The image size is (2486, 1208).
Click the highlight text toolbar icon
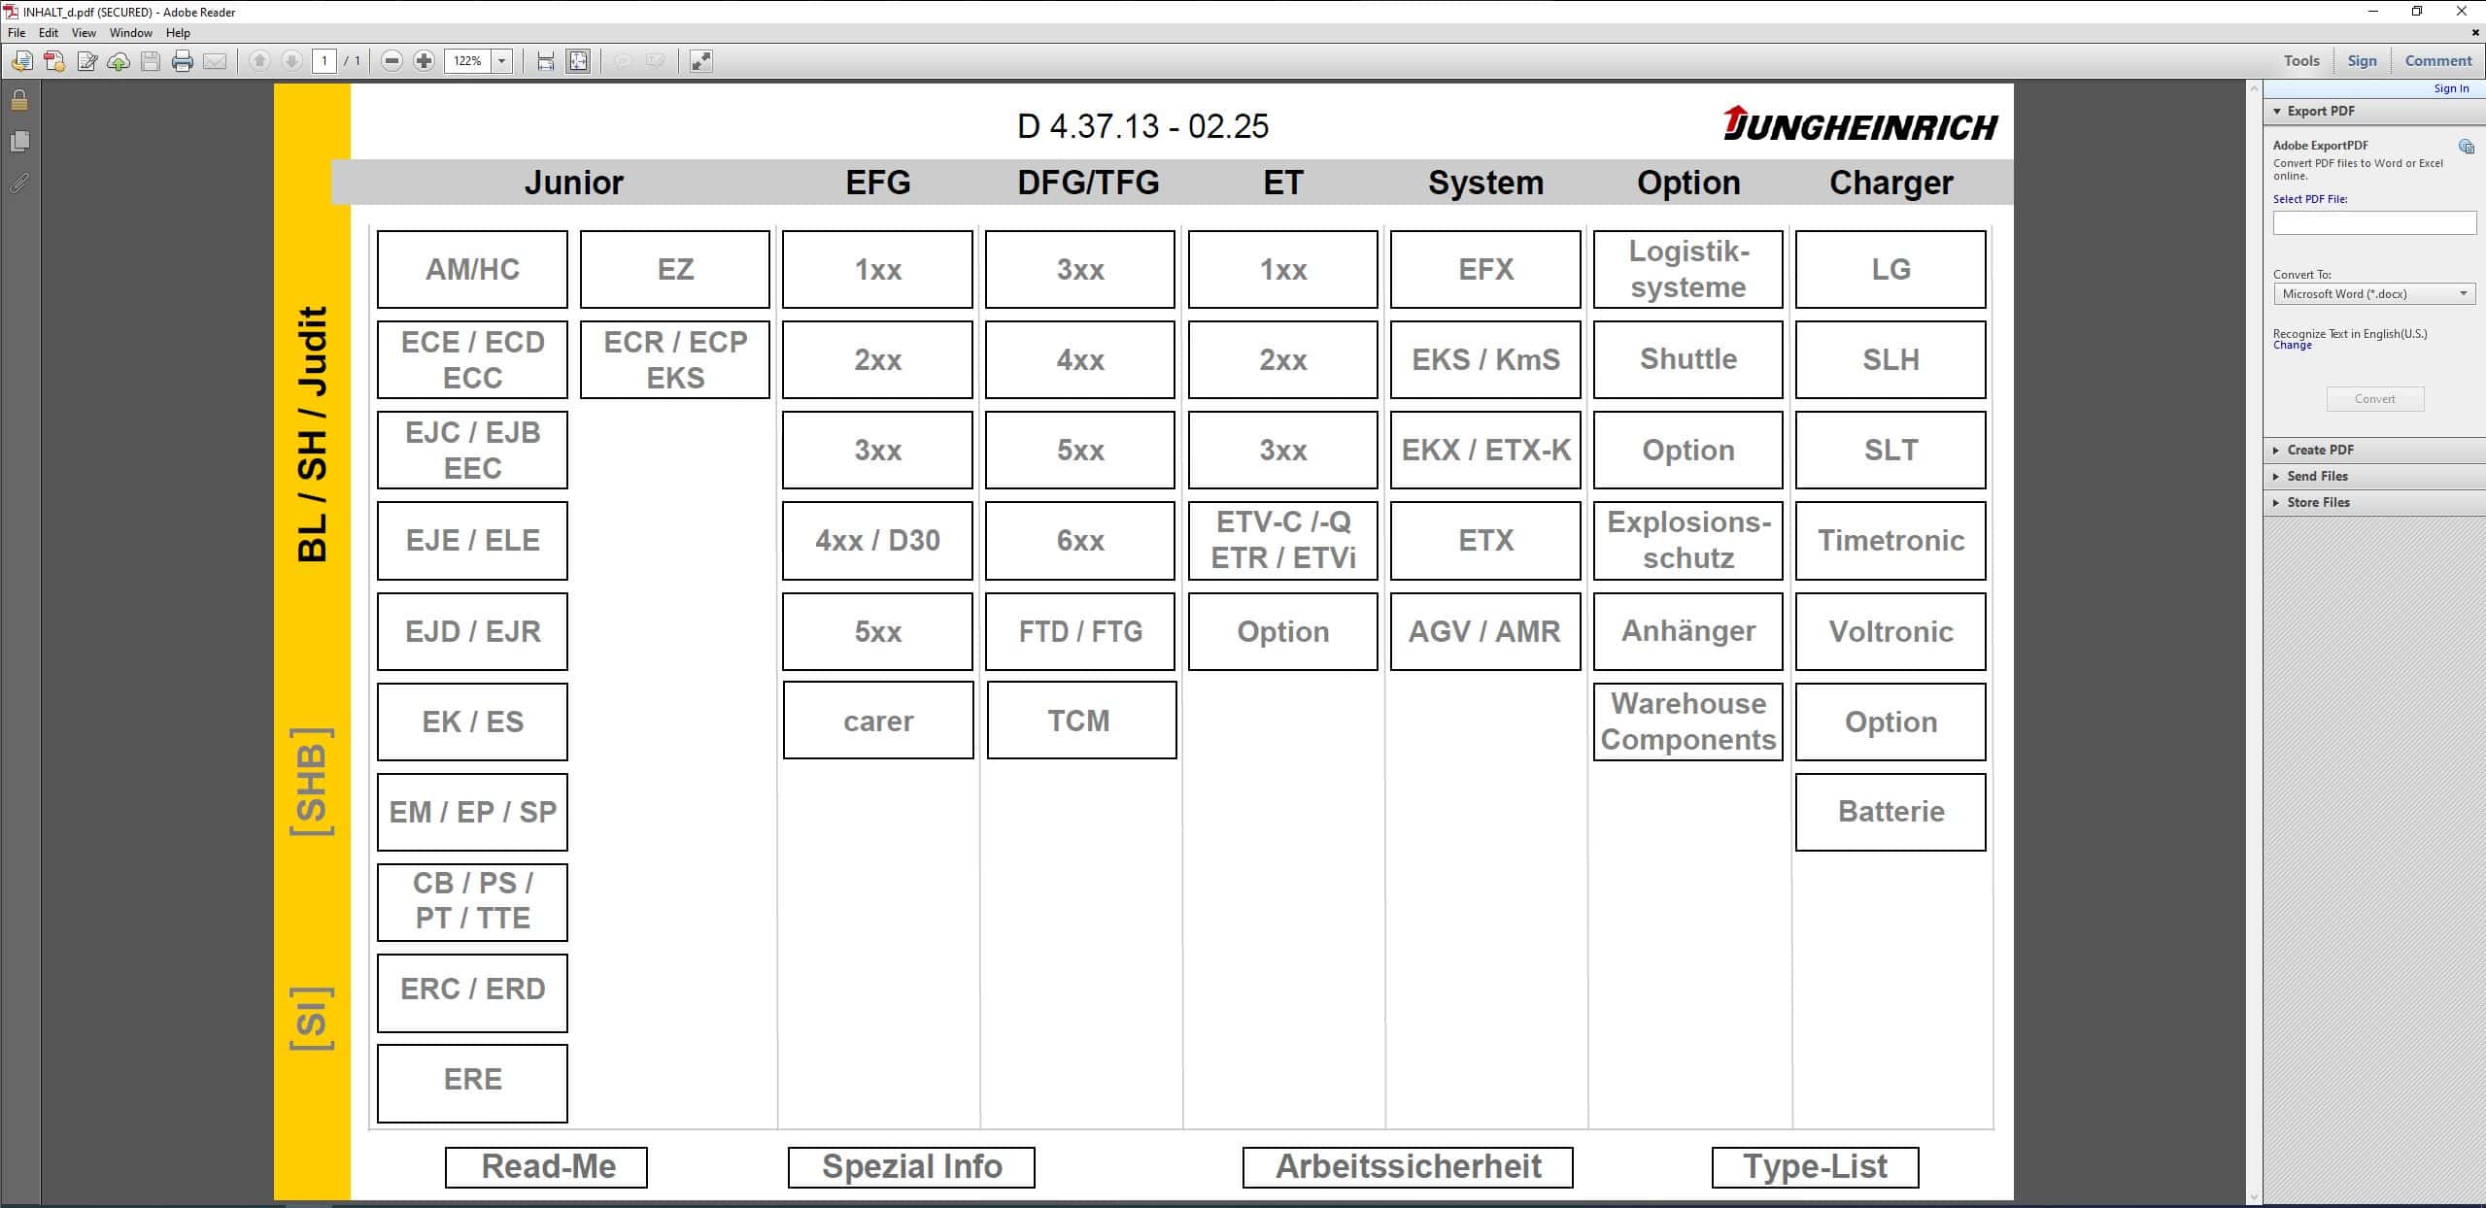(656, 61)
